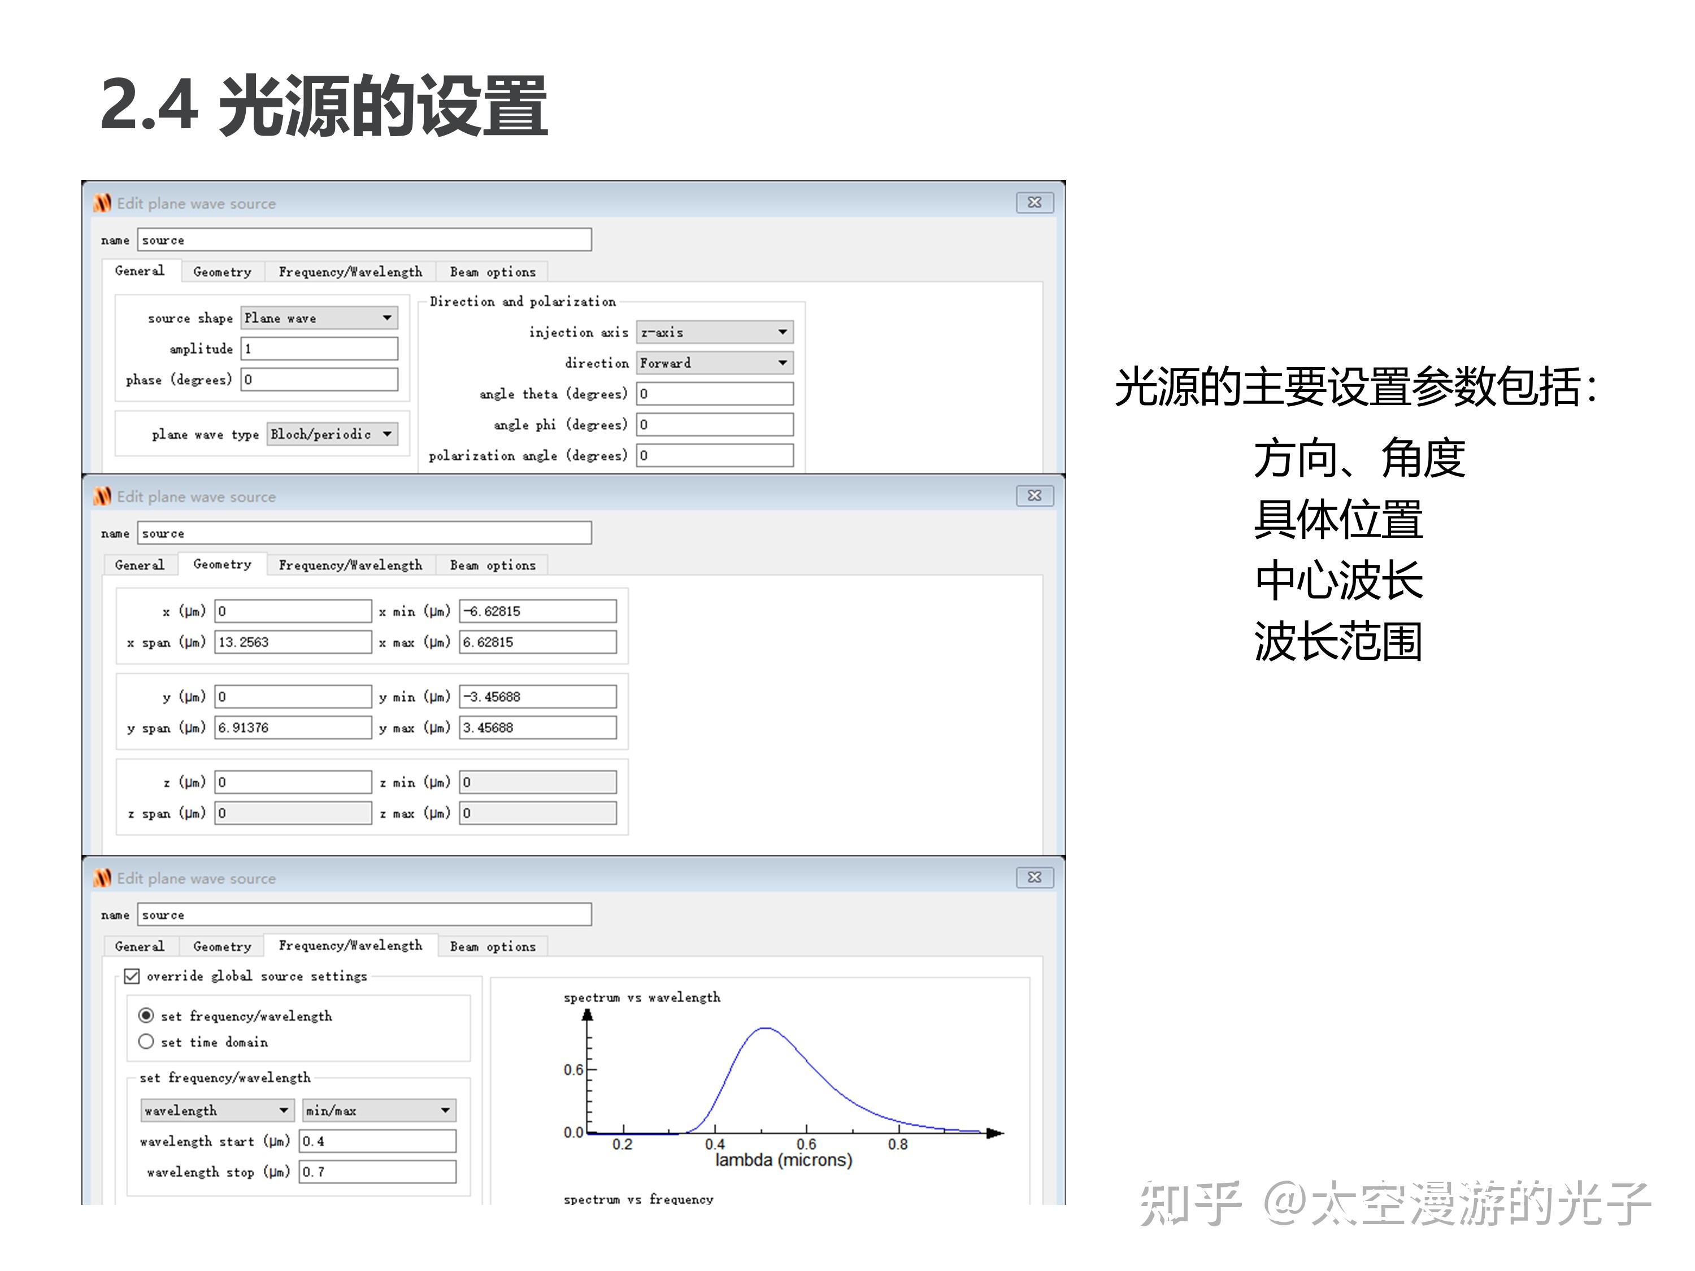This screenshot has width=1695, height=1271.
Task: Edit the wavelength start value
Action: [x=376, y=1141]
